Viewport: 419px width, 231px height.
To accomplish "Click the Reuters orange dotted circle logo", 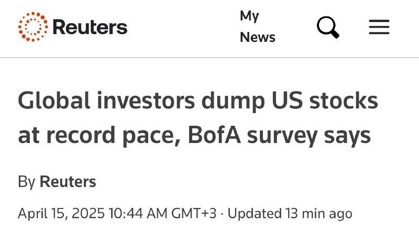I will click(33, 27).
